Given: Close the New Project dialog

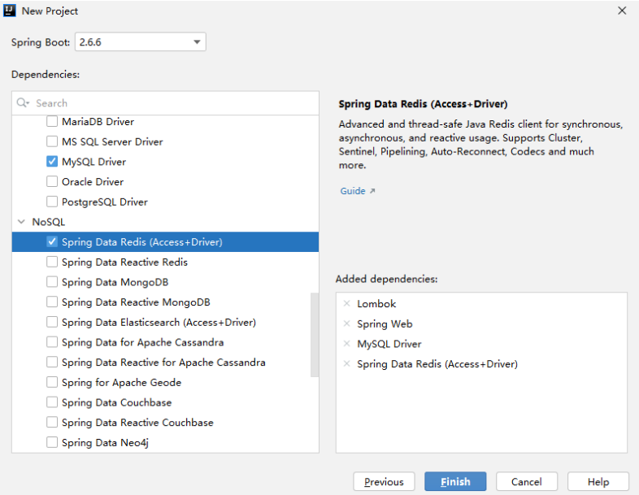Looking at the screenshot, I should click(622, 11).
